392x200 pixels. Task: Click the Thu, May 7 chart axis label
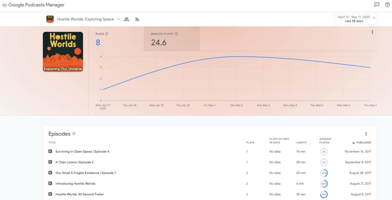pyautogui.click(x=370, y=105)
